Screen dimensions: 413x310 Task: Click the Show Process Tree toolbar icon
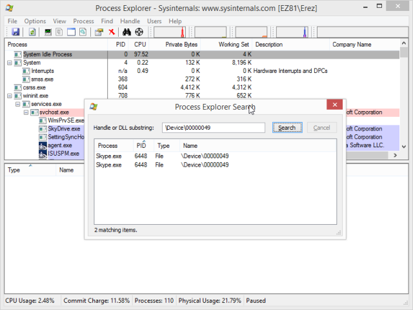pyautogui.click(x=59, y=32)
